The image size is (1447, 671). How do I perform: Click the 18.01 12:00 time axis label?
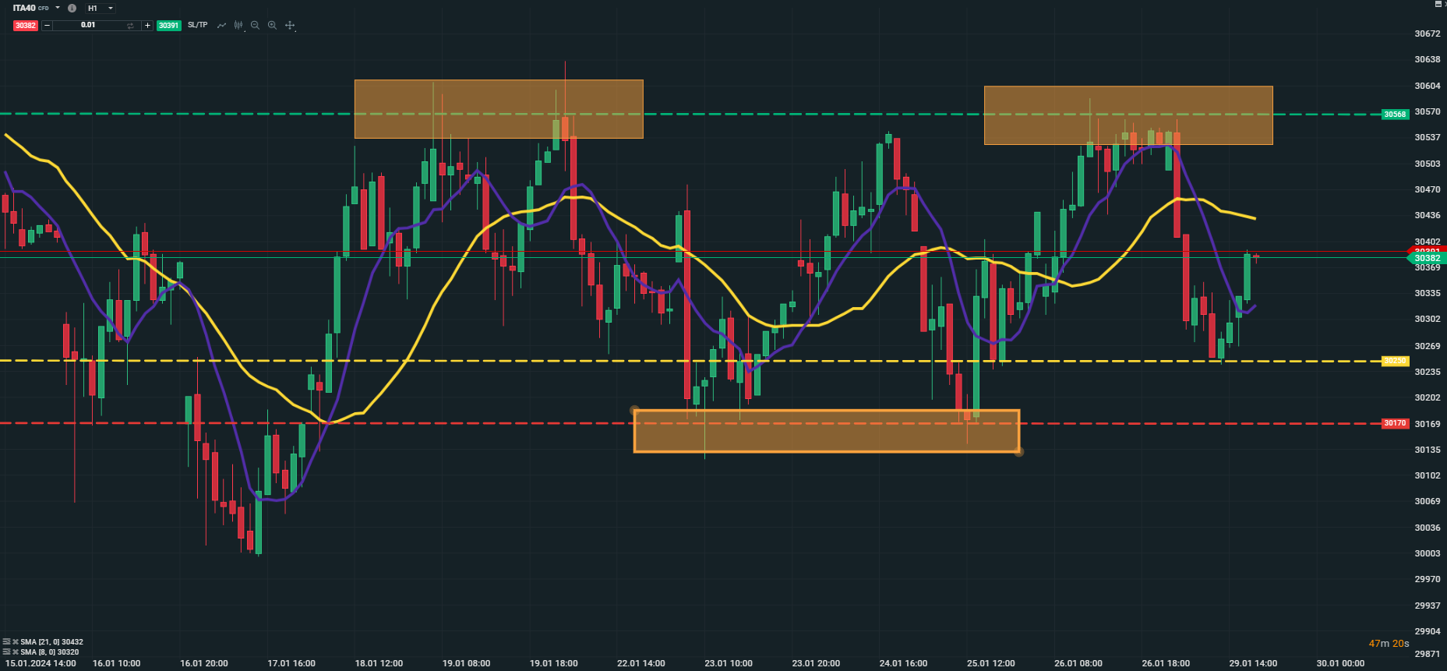pos(379,663)
